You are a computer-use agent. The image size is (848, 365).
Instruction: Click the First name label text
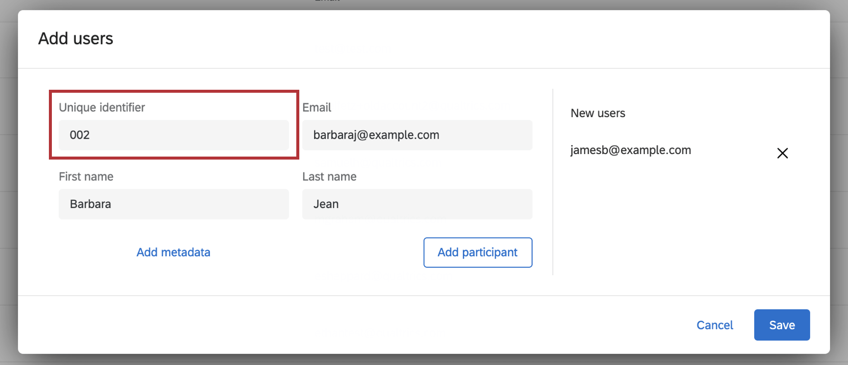pos(86,177)
